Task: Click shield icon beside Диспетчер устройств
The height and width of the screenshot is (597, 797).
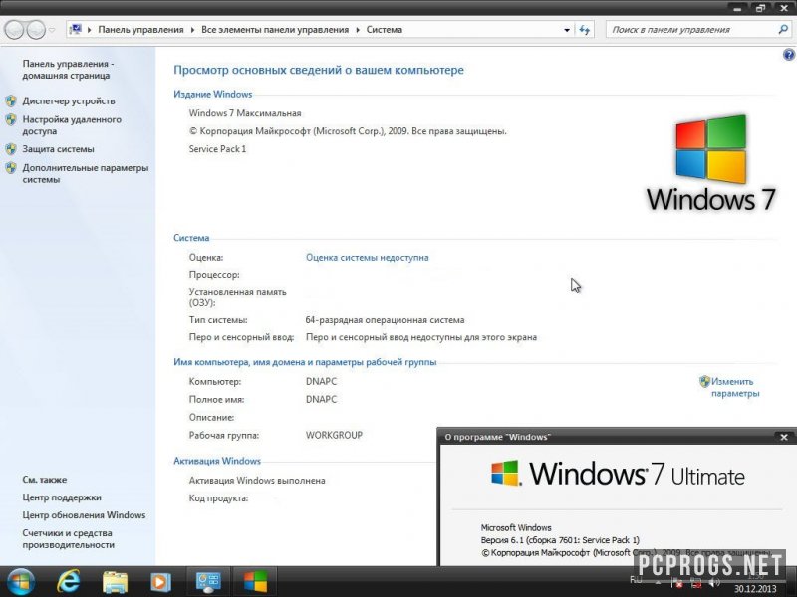Action: click(x=11, y=101)
